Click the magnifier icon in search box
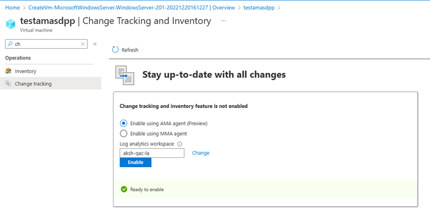This screenshot has height=217, width=430. 10,44
